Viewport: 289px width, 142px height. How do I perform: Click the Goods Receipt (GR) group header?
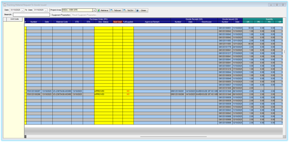(x=194, y=19)
